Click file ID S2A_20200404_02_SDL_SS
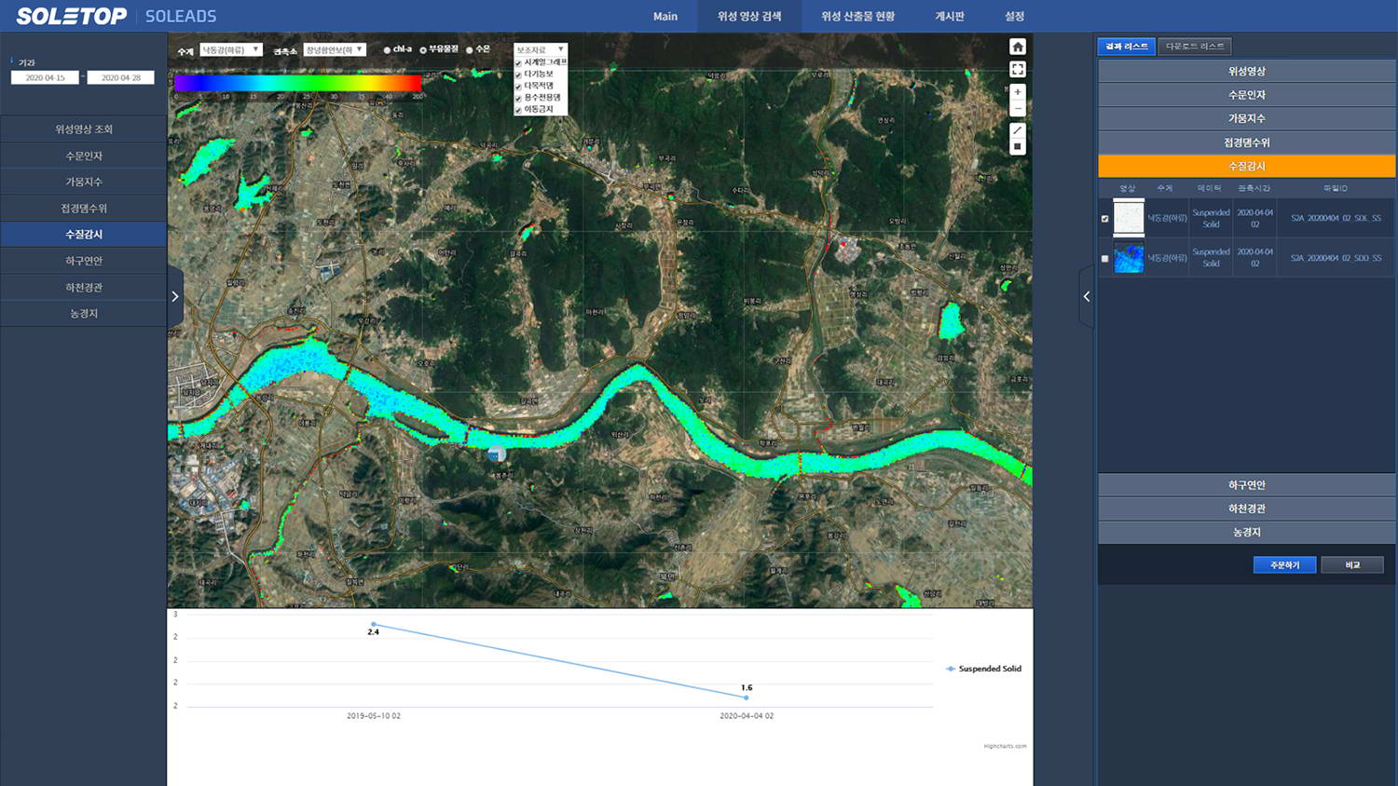Image resolution: width=1398 pixels, height=786 pixels. (1336, 219)
